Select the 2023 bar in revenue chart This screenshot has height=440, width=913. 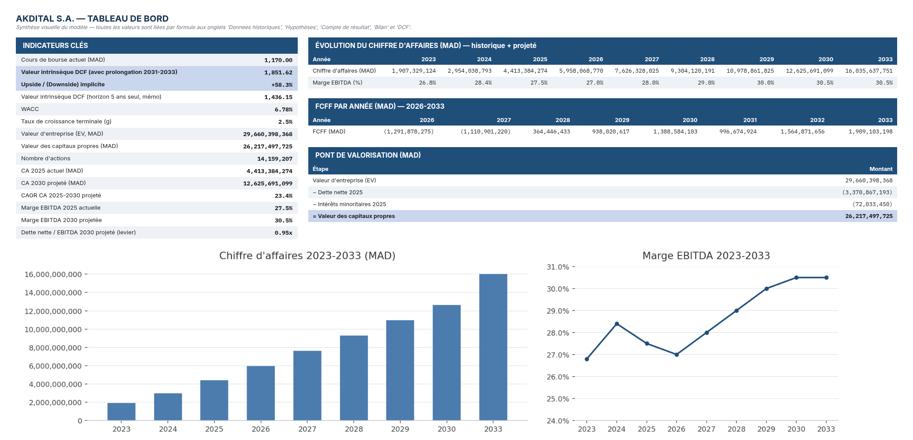pos(122,412)
